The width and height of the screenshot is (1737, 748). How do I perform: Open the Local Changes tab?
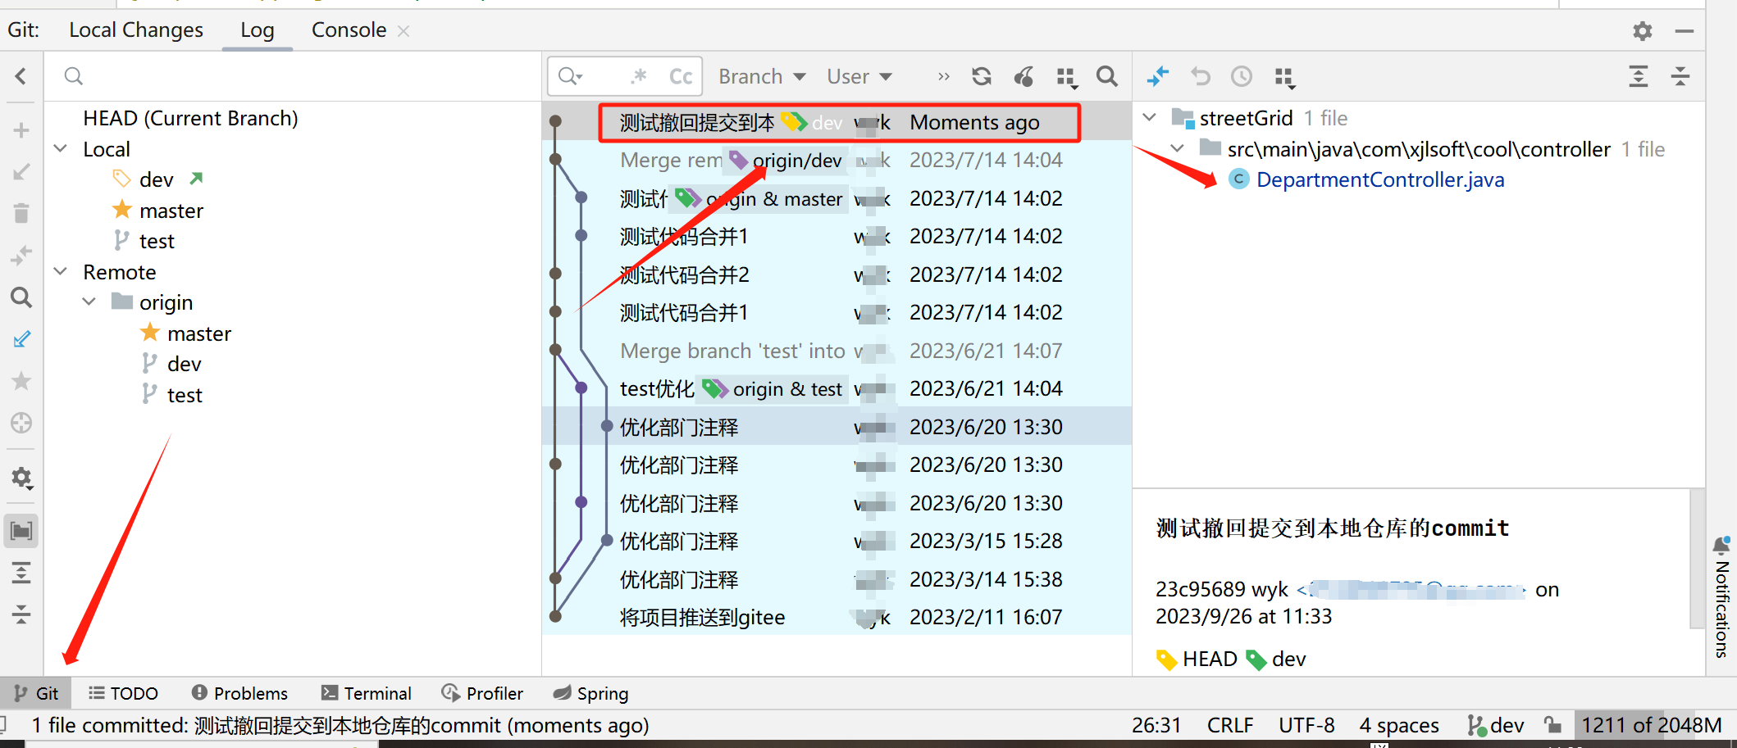click(x=136, y=29)
